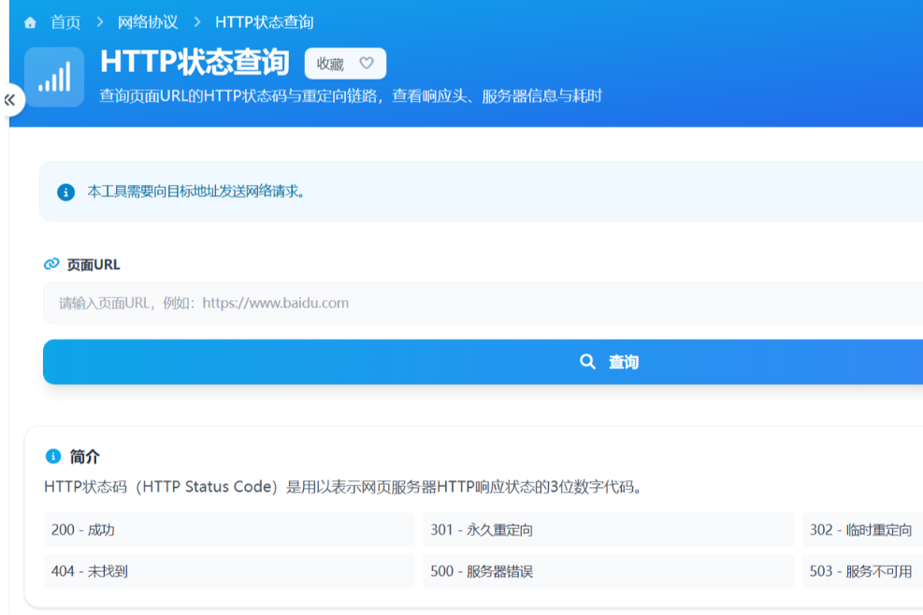Screen dimensions: 923x615
Task: Click the description line under the title
Action: (x=351, y=96)
